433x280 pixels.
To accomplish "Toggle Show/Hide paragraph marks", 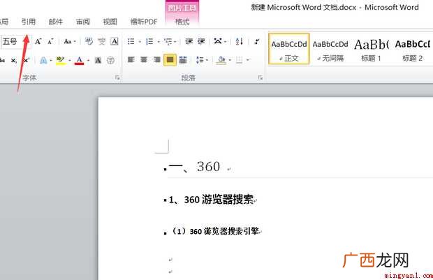I will (257, 42).
